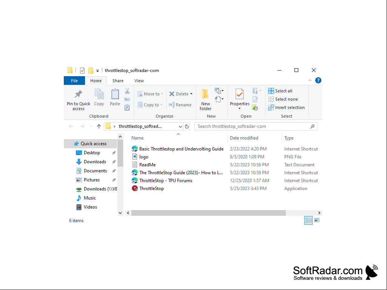Open the Move to dropdown
This screenshot has width=387, height=290.
151,94
